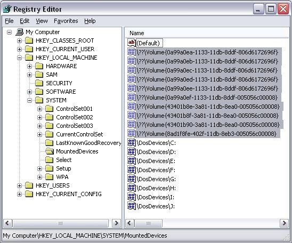Viewport: 292px width, 243px height.
Task: Click binary icon for \DosDevices\F:
Action: pyautogui.click(x=132, y=170)
